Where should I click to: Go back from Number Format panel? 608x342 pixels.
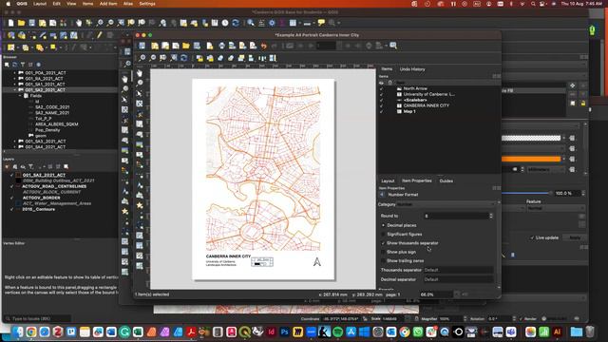click(382, 195)
